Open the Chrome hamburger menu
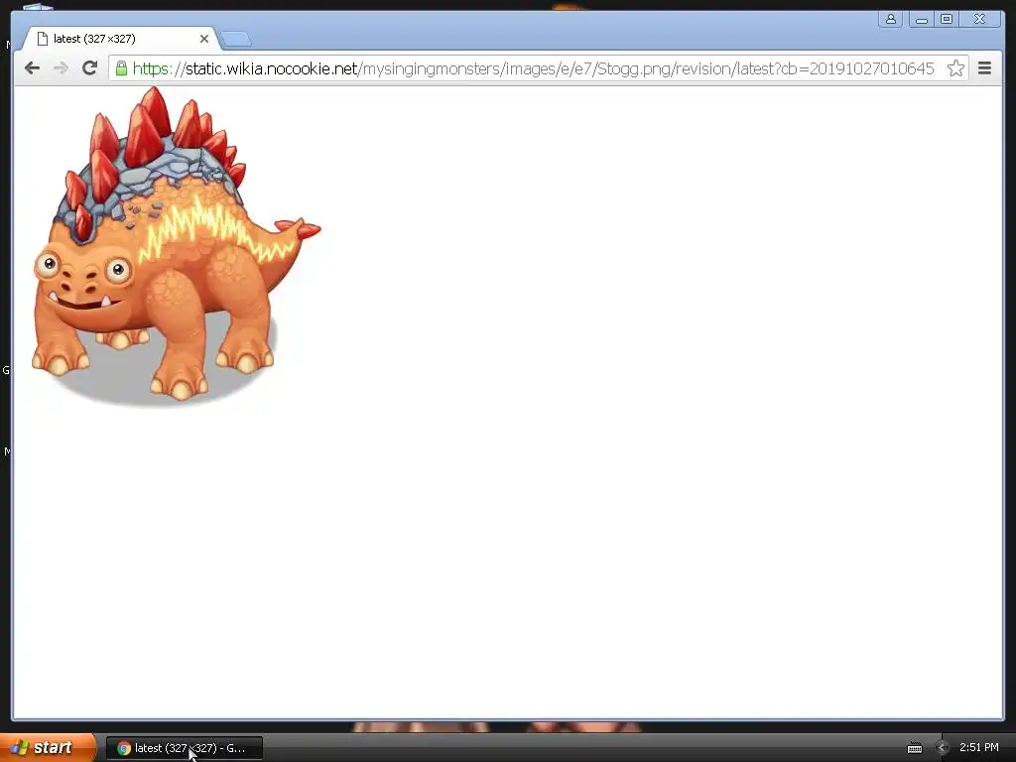The height and width of the screenshot is (762, 1016). 984,68
